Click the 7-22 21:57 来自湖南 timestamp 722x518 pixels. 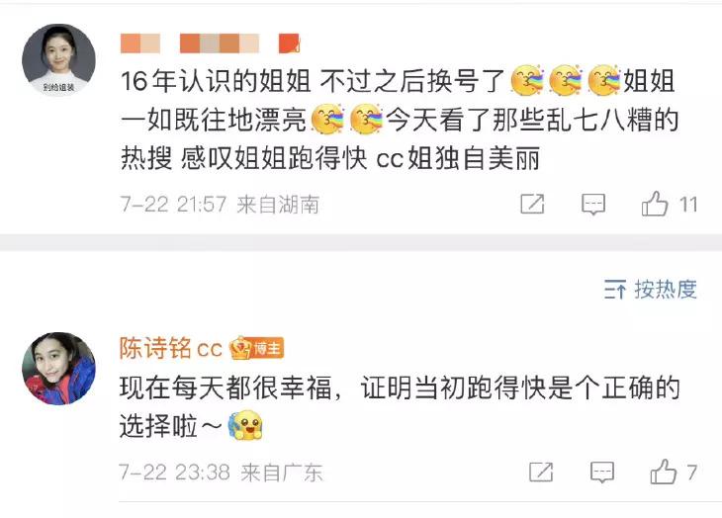(x=220, y=205)
